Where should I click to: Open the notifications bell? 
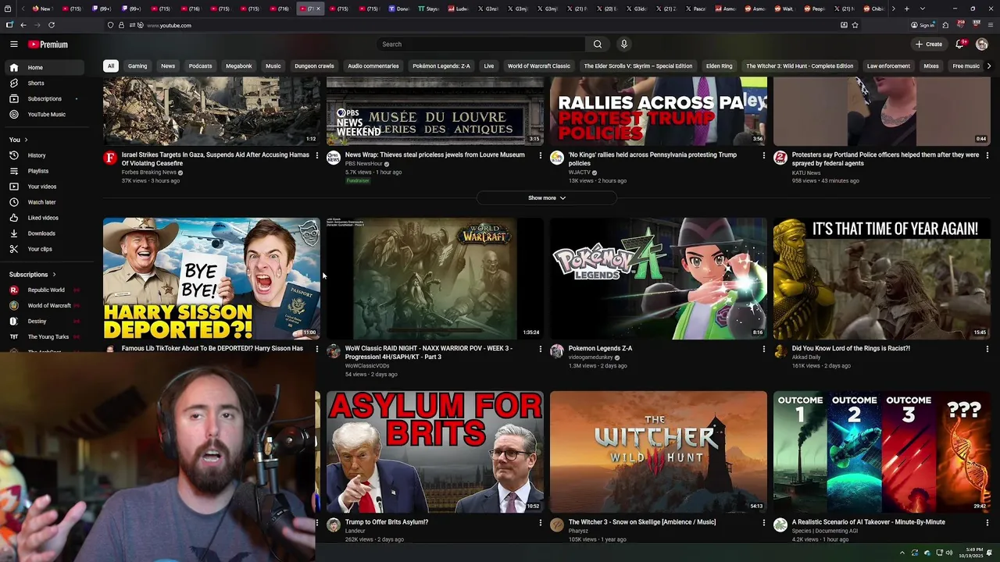(x=960, y=44)
